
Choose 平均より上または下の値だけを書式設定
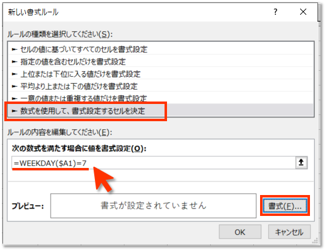point(161,86)
